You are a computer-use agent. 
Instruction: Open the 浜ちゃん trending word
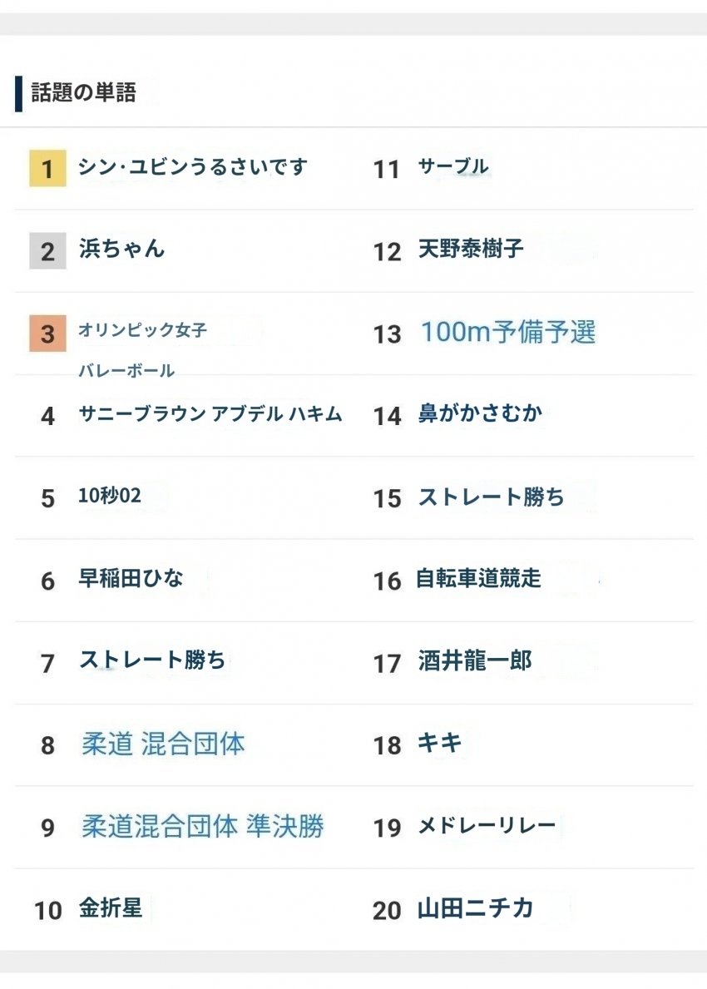[121, 249]
